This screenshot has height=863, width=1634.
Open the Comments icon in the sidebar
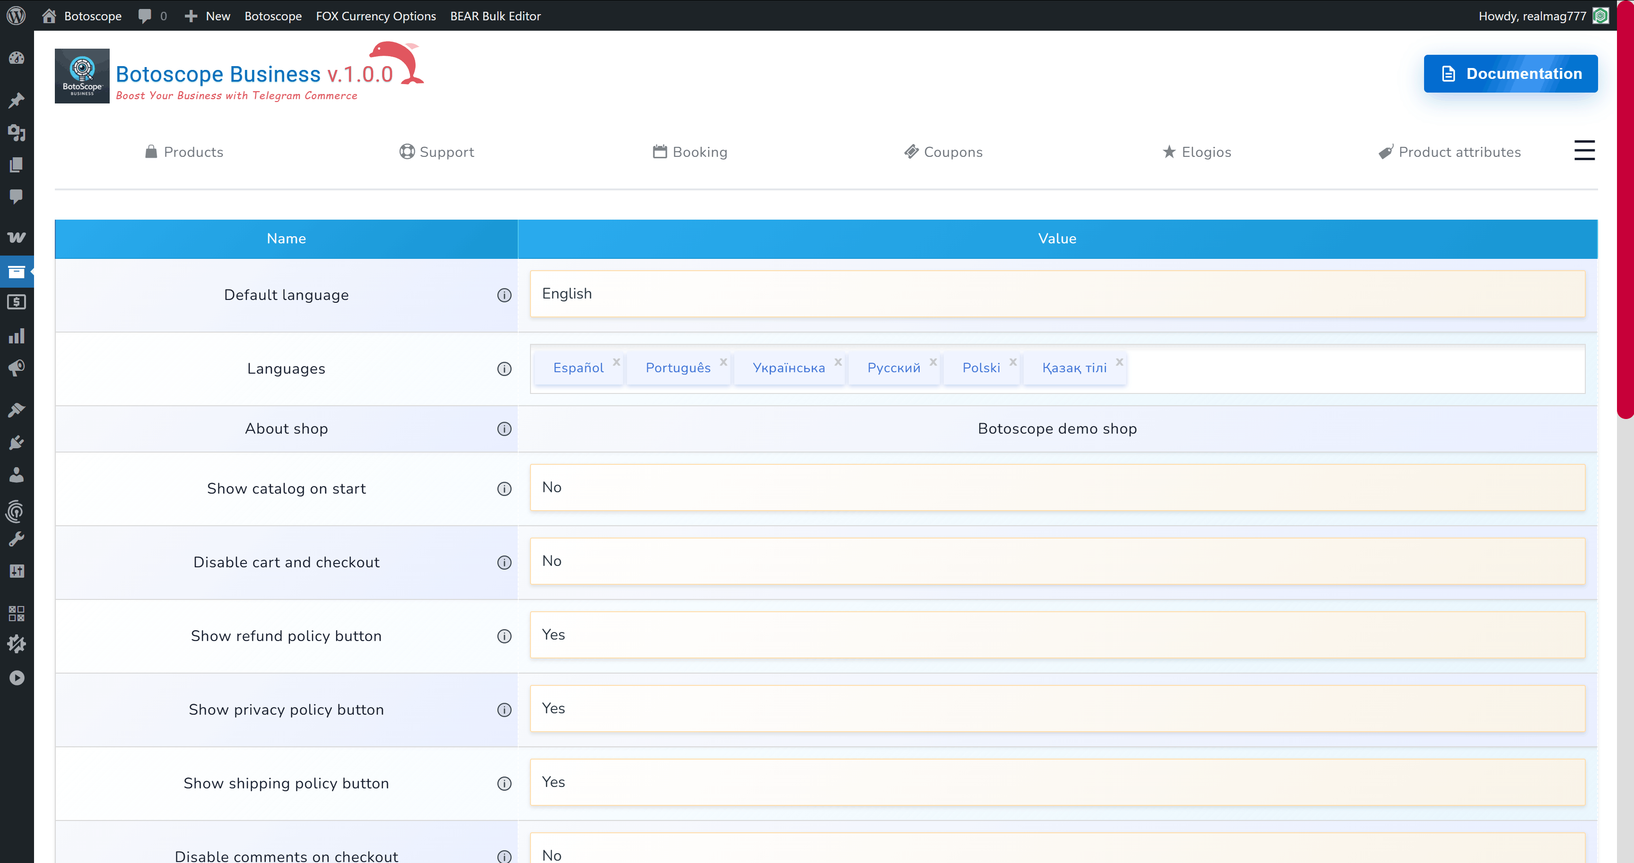tap(17, 197)
